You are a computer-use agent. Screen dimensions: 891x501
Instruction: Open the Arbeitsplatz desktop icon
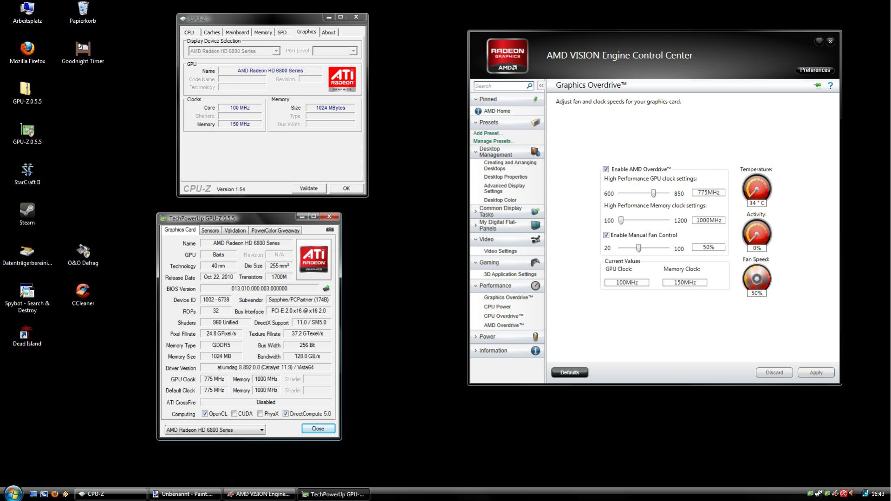(27, 13)
